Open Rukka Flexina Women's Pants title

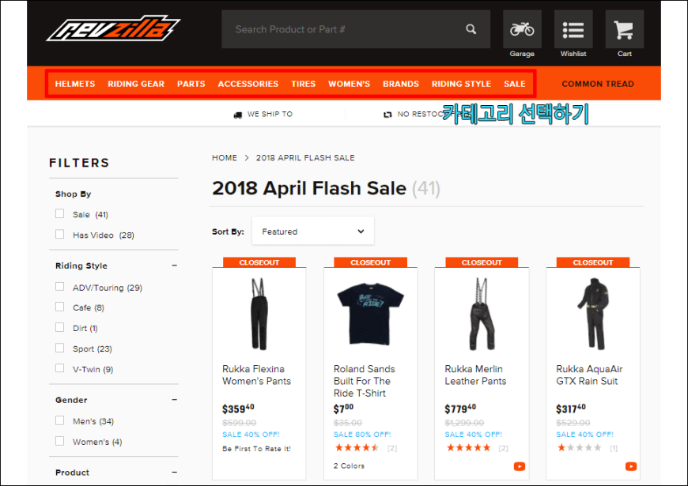coord(256,375)
